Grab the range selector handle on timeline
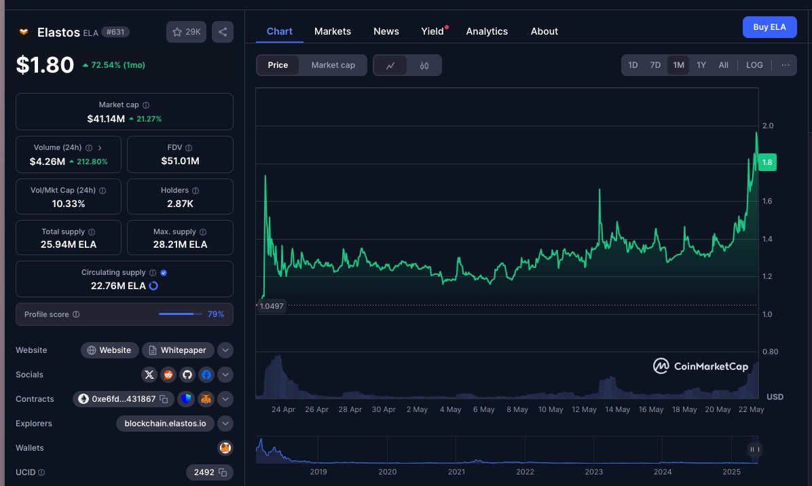This screenshot has width=812, height=486. tap(754, 449)
